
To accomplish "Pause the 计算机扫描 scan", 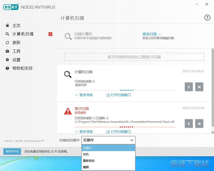I will coord(189,87).
